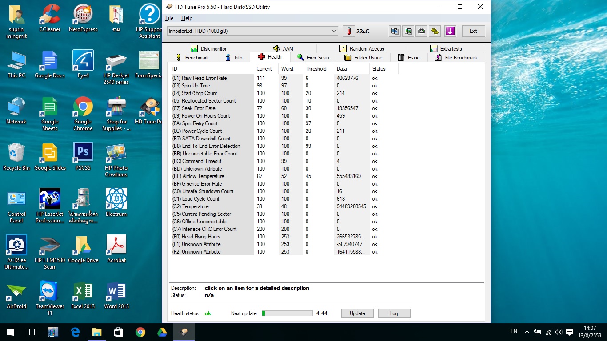The width and height of the screenshot is (607, 341).
Task: Click the thermometer temperature icon in HD Tune
Action: [x=349, y=31]
